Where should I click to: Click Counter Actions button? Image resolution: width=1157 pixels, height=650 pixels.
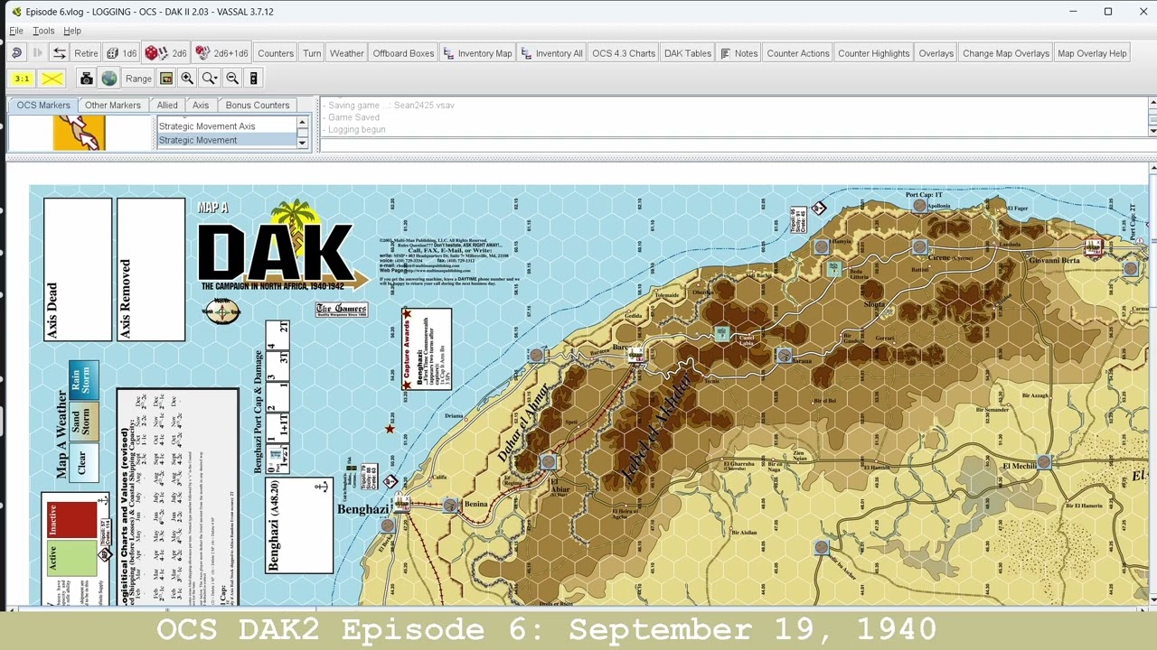[x=798, y=53]
